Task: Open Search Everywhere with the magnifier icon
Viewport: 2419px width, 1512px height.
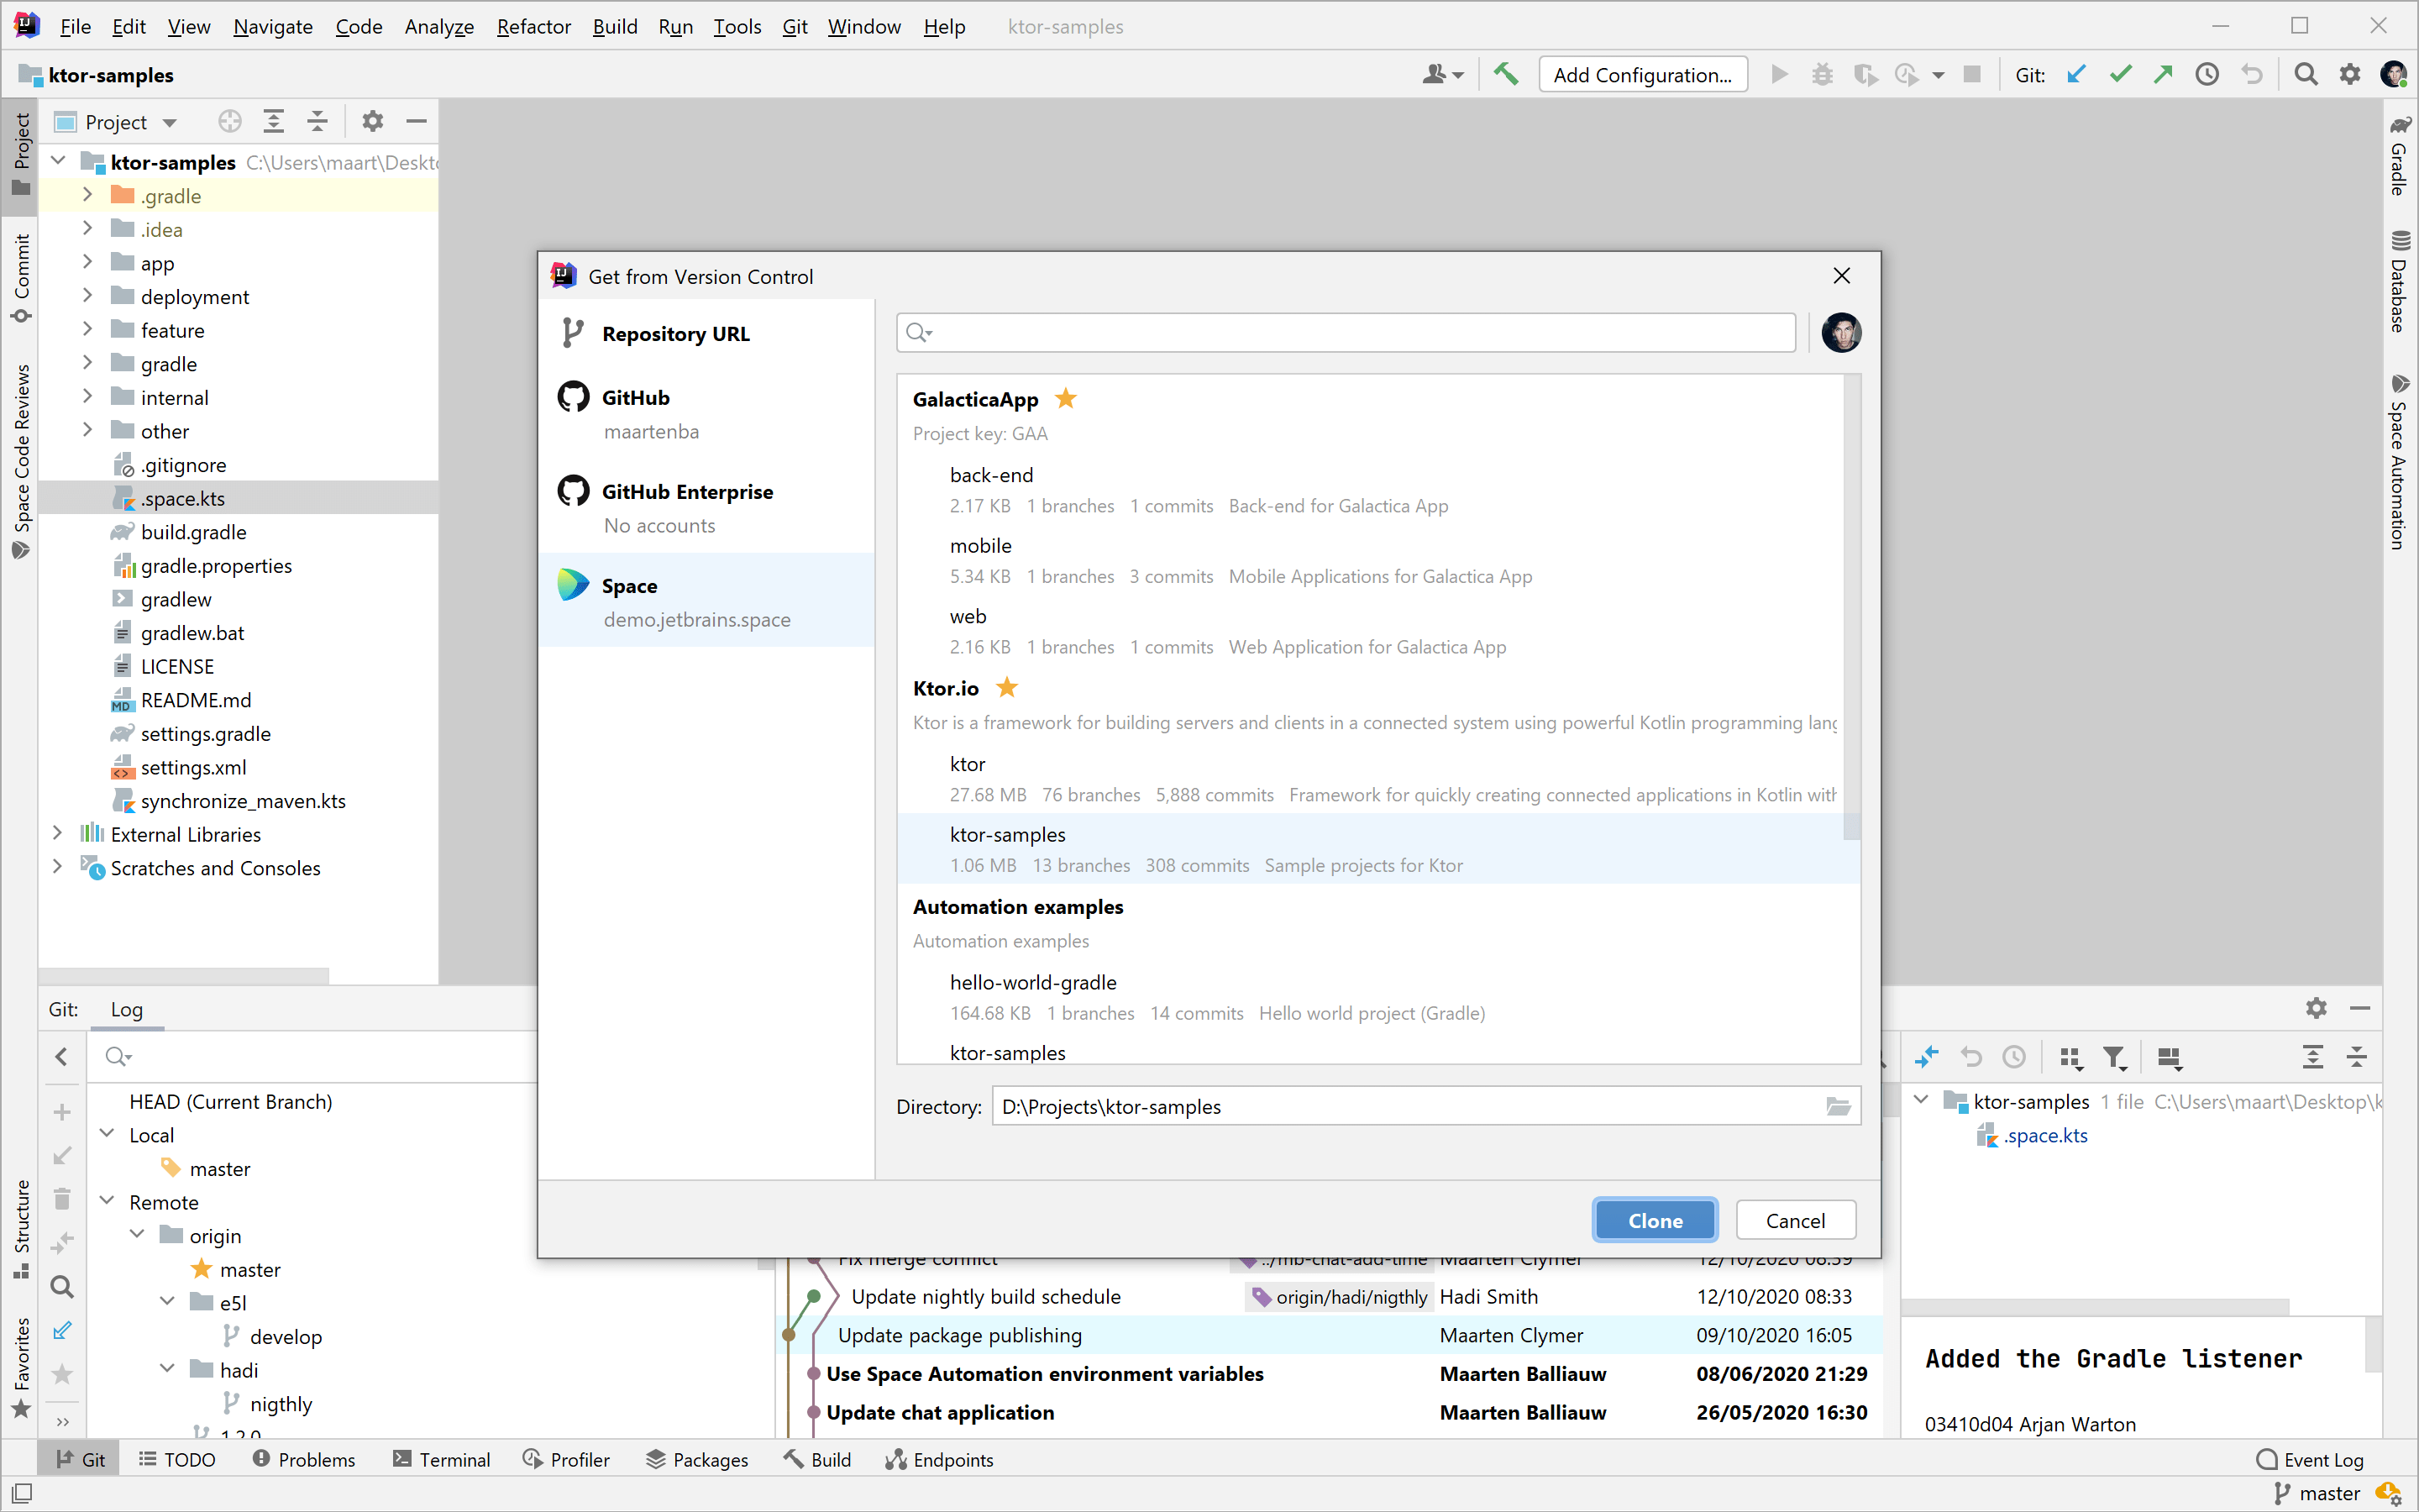Action: coord(2306,74)
